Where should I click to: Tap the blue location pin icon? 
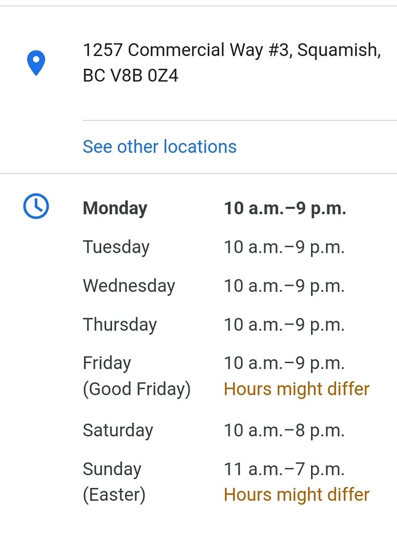coord(36,63)
